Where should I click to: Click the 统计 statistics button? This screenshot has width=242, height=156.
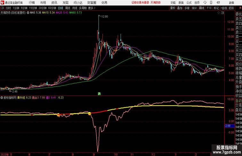(194, 8)
